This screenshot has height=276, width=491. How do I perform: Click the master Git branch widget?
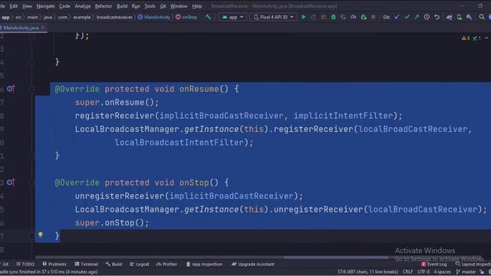pos(466,272)
